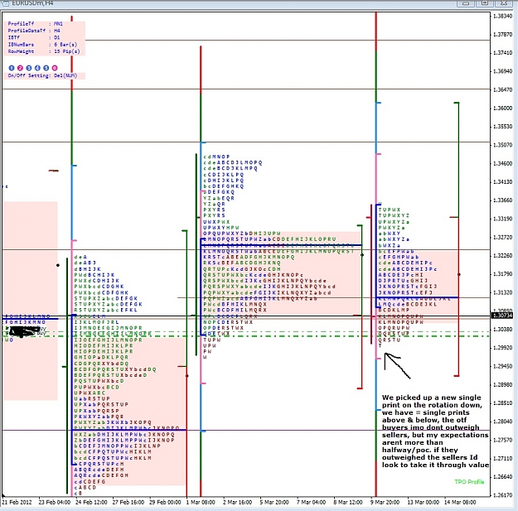Viewport: 518px width, 511px height.
Task: Click the 29 Feb 00:00 time label
Action: point(165,503)
